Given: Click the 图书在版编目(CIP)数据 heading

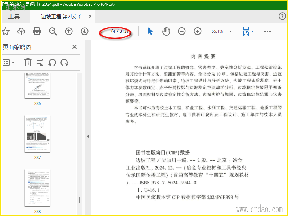Looking at the screenshot, I should pyautogui.click(x=163, y=153).
